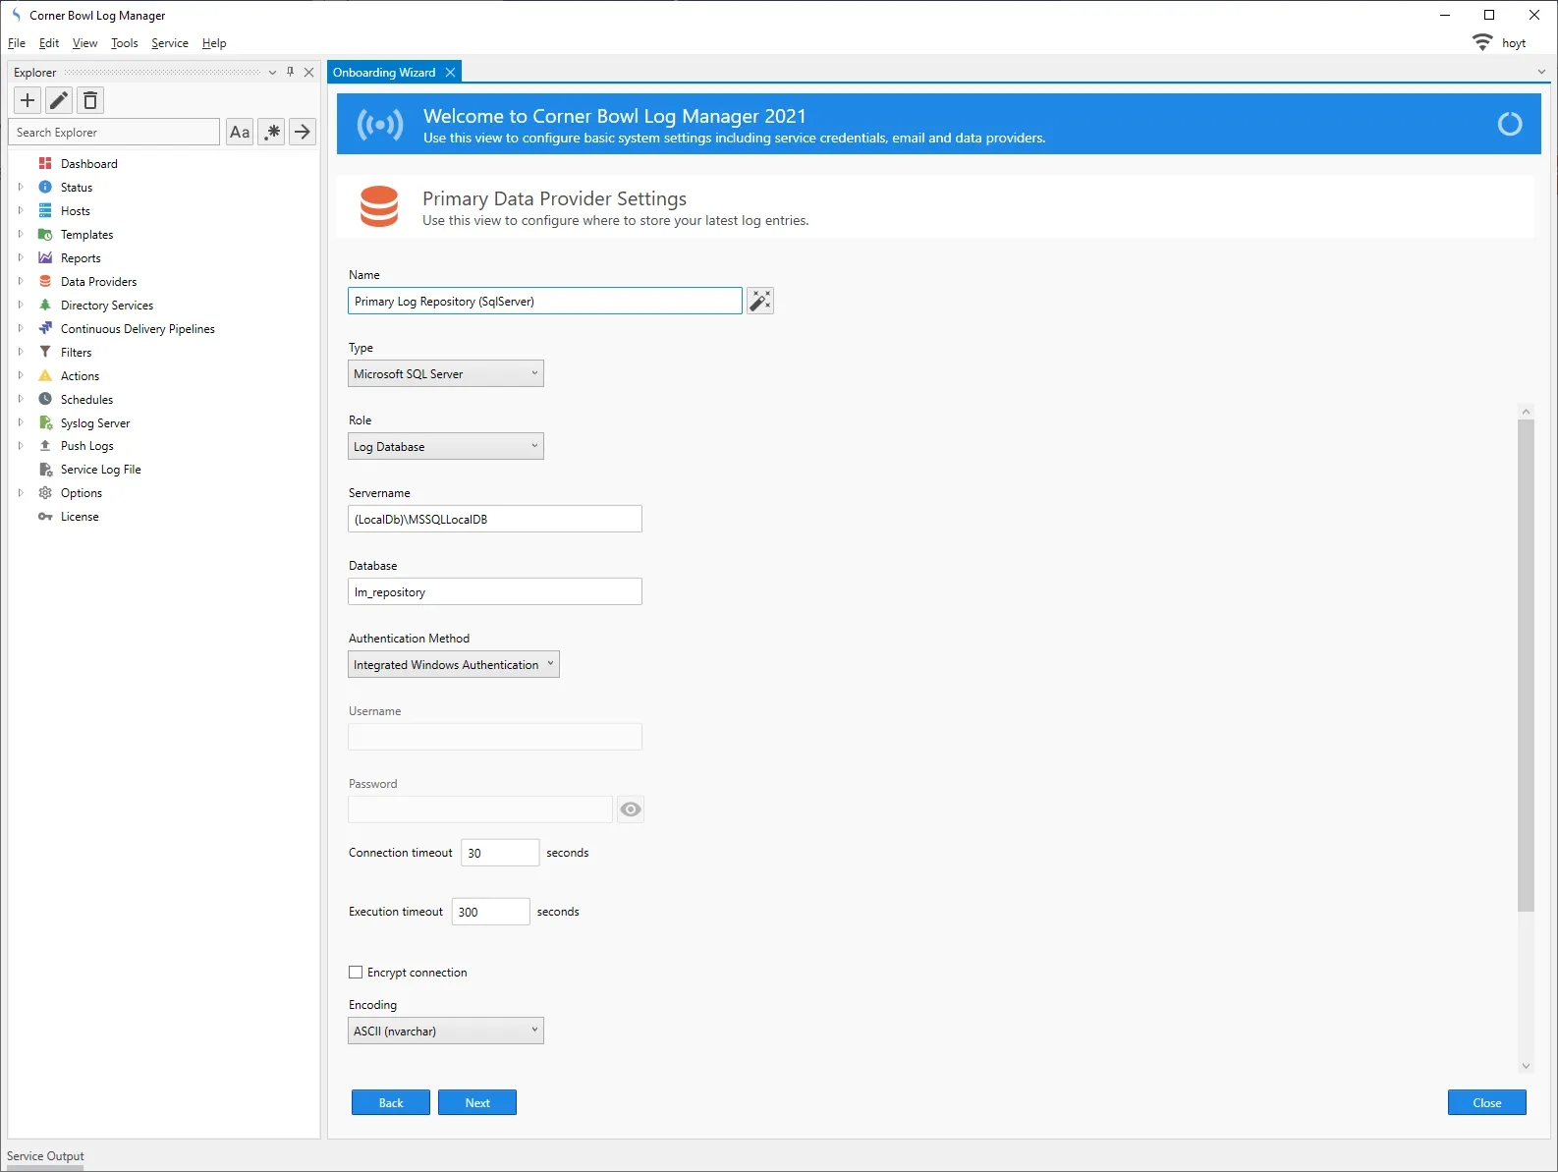The height and width of the screenshot is (1172, 1558).
Task: Open the Type dropdown Microsoft SQL Server
Action: pos(445,374)
